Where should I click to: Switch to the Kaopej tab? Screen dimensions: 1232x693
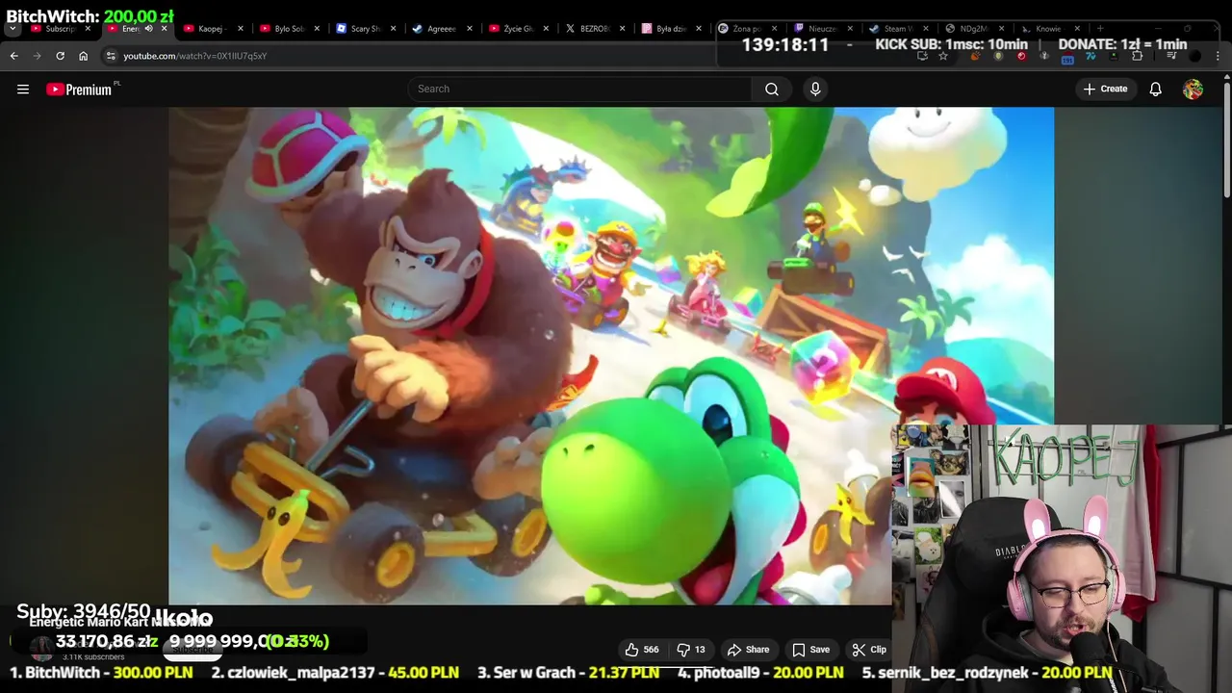(x=204, y=29)
